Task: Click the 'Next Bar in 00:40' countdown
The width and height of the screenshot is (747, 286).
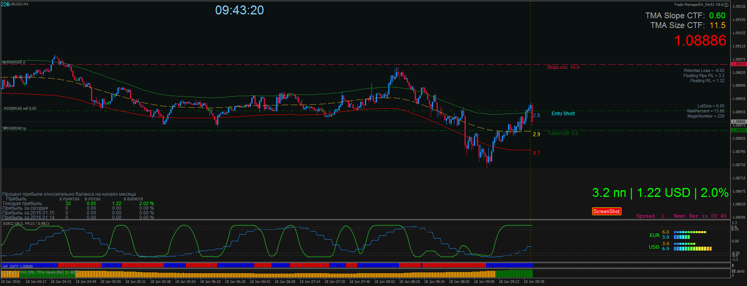Action: 700,216
